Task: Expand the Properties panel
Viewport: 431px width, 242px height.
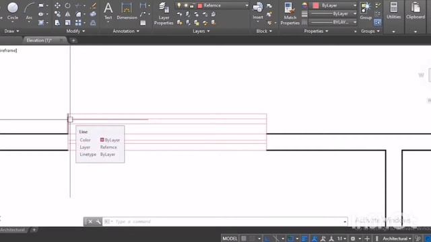Action: [x=316, y=31]
